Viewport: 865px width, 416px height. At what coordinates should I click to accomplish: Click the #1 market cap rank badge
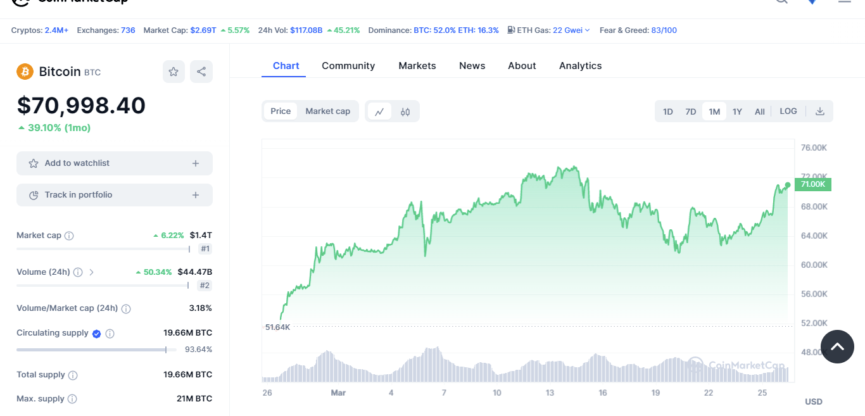tap(205, 249)
